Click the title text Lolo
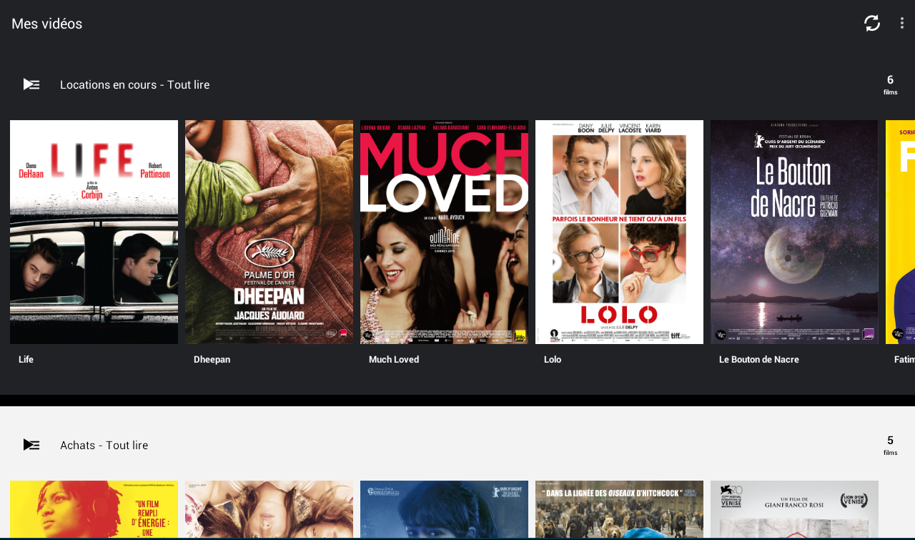This screenshot has height=540, width=915. (x=553, y=360)
